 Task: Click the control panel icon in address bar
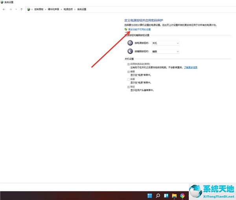click(28, 9)
